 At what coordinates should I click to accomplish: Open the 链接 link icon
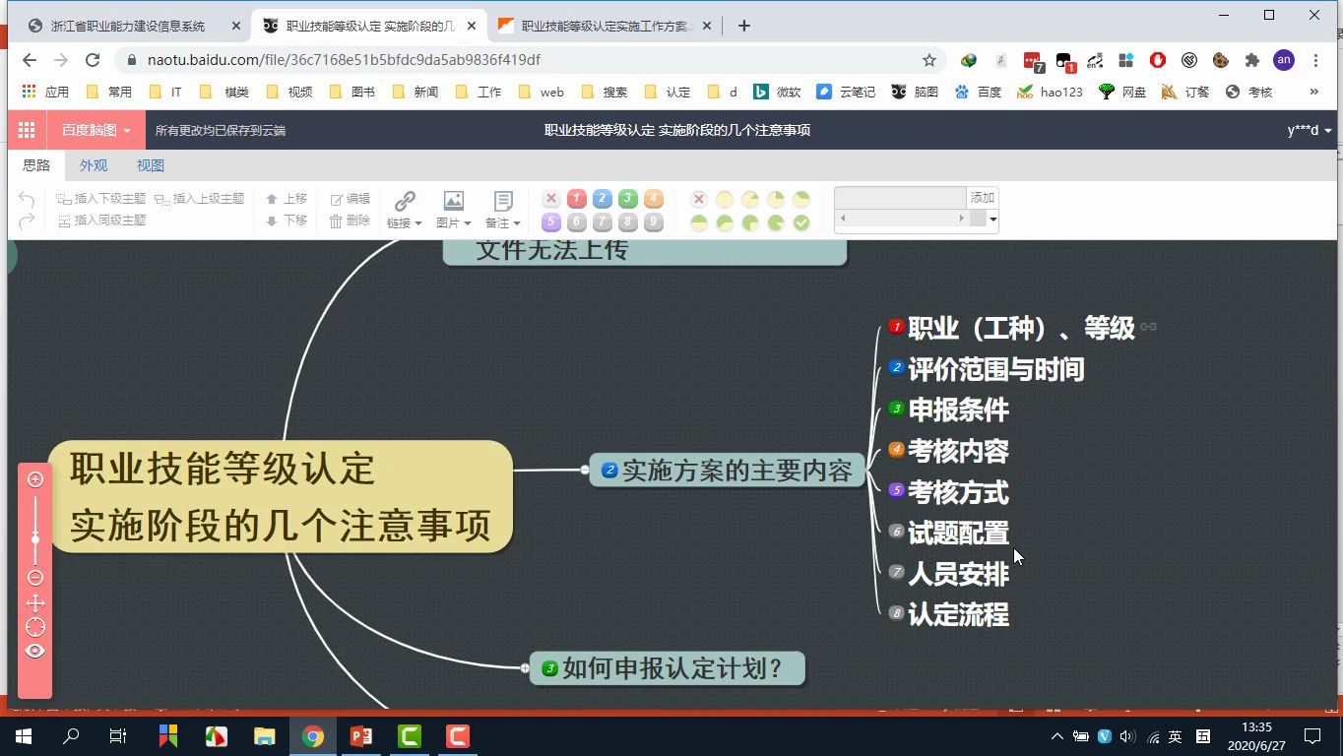point(405,201)
